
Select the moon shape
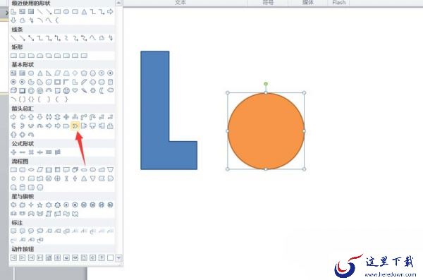point(102,91)
